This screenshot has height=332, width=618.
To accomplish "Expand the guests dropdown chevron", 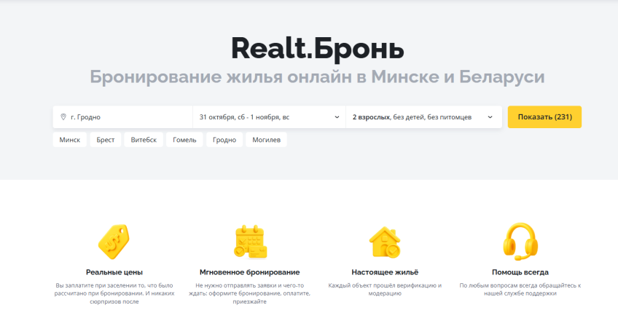I will (490, 117).
